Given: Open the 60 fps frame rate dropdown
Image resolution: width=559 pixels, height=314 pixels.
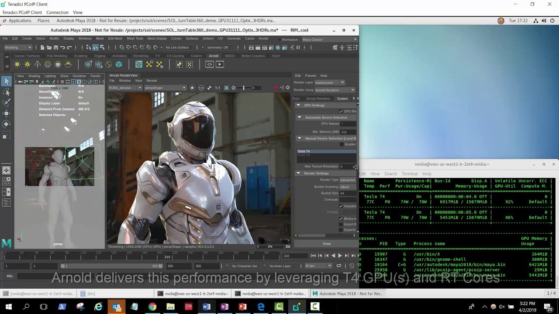Looking at the screenshot, I should click(x=319, y=266).
